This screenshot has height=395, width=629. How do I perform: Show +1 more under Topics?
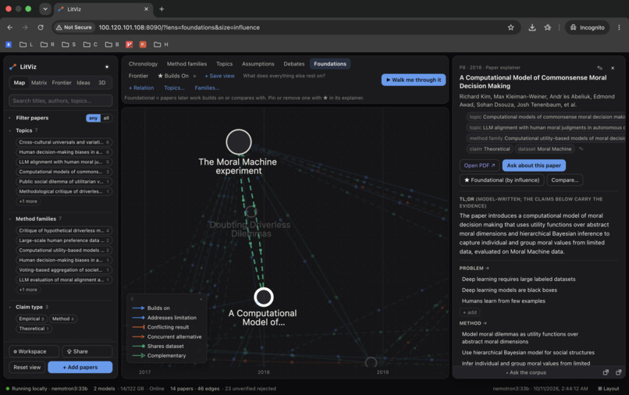coord(27,201)
